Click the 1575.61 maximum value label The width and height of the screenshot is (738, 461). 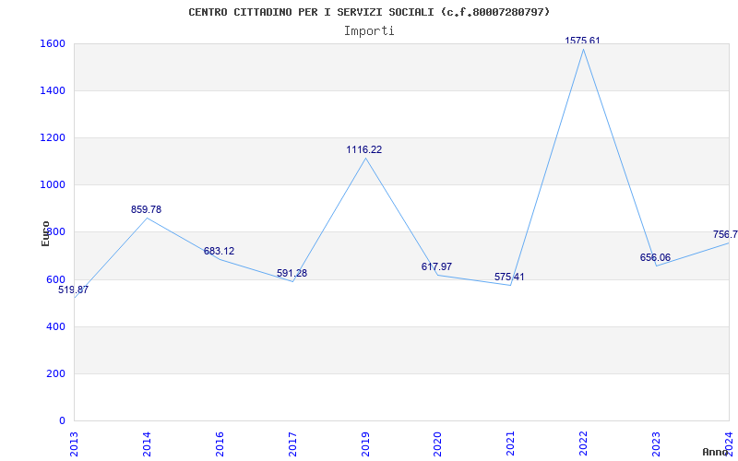(x=583, y=41)
